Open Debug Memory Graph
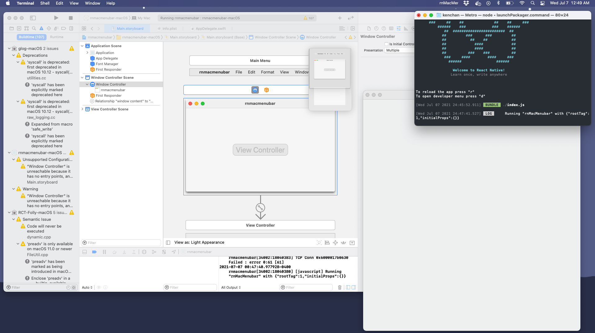This screenshot has width=595, height=333. pyautogui.click(x=154, y=252)
